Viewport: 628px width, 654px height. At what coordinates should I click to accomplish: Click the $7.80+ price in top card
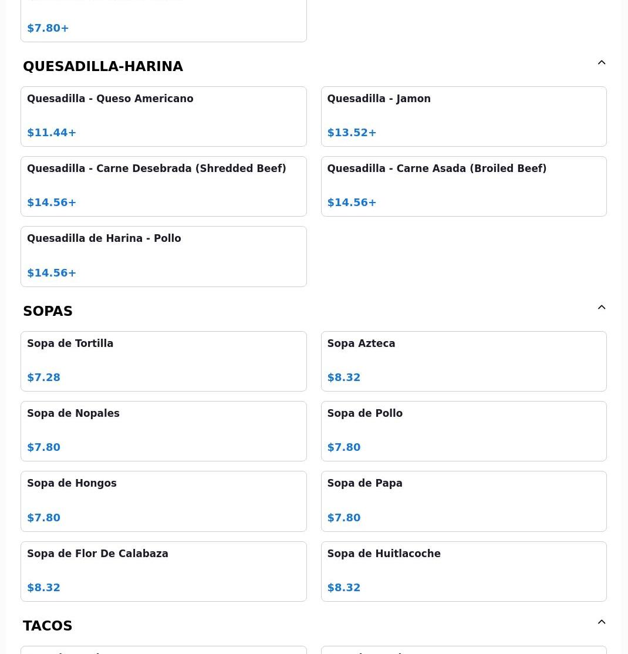(x=48, y=28)
